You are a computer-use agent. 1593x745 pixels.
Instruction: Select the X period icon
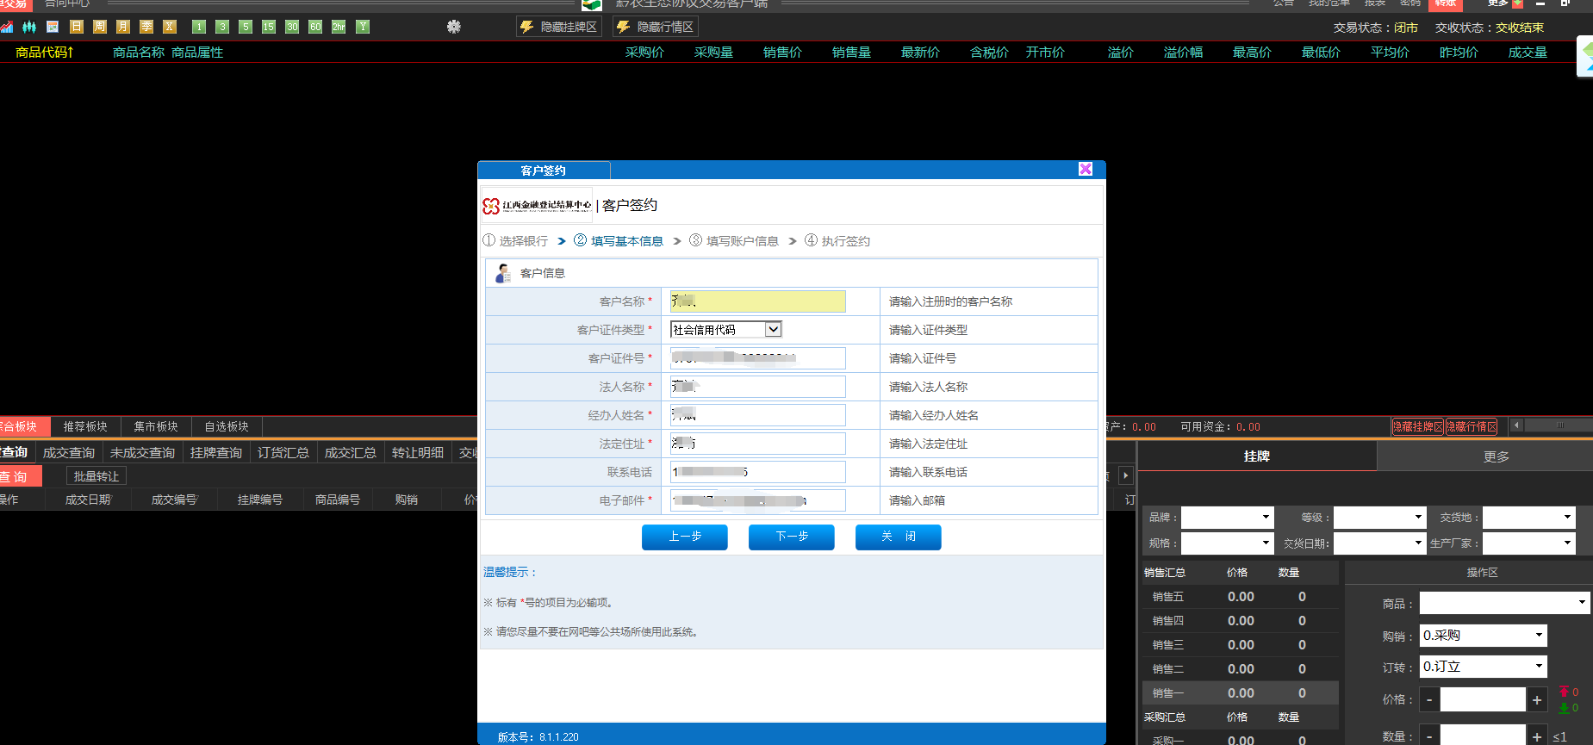[169, 27]
